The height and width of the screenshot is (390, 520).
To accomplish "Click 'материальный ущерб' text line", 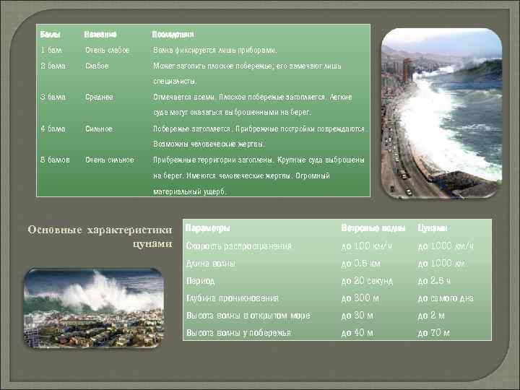I will point(190,191).
